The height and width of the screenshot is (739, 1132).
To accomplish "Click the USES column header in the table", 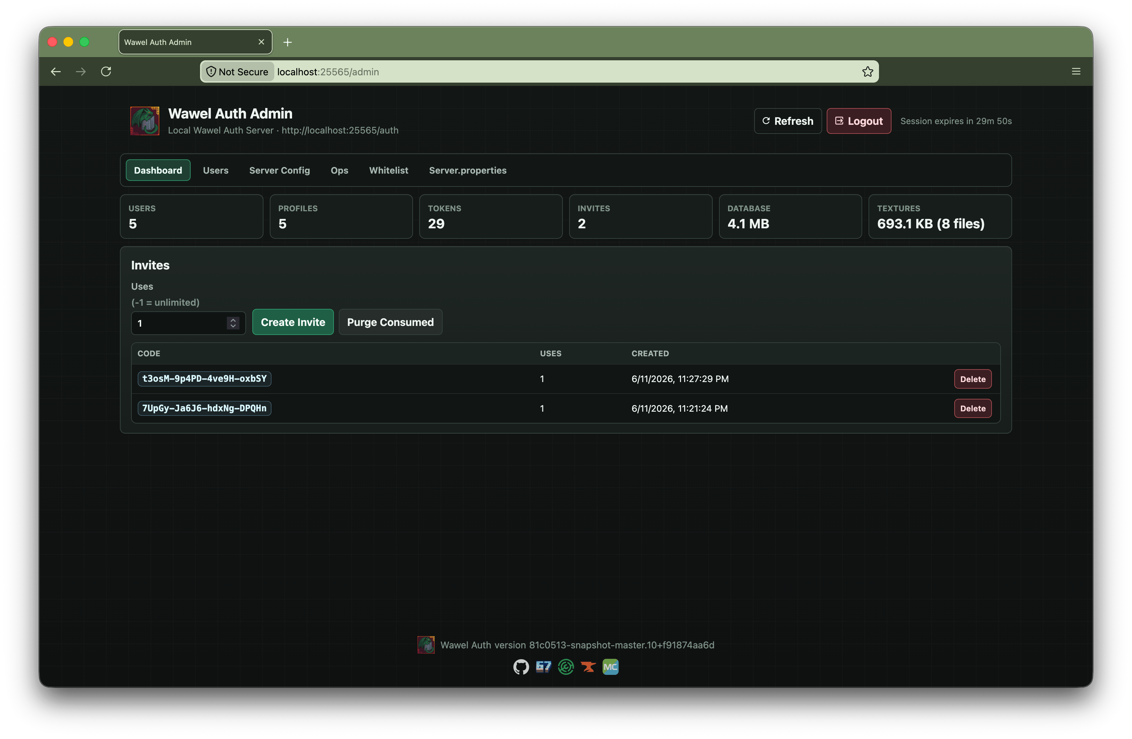I will coord(550,353).
